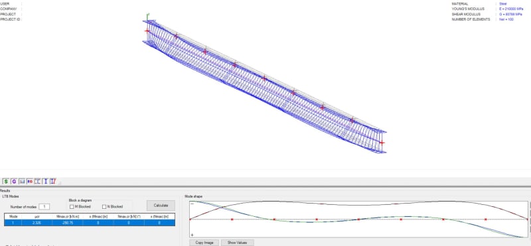The height and width of the screenshot is (246, 531).
Task: Click the blue I-beam toolbar icon
Action: pyautogui.click(x=45, y=182)
